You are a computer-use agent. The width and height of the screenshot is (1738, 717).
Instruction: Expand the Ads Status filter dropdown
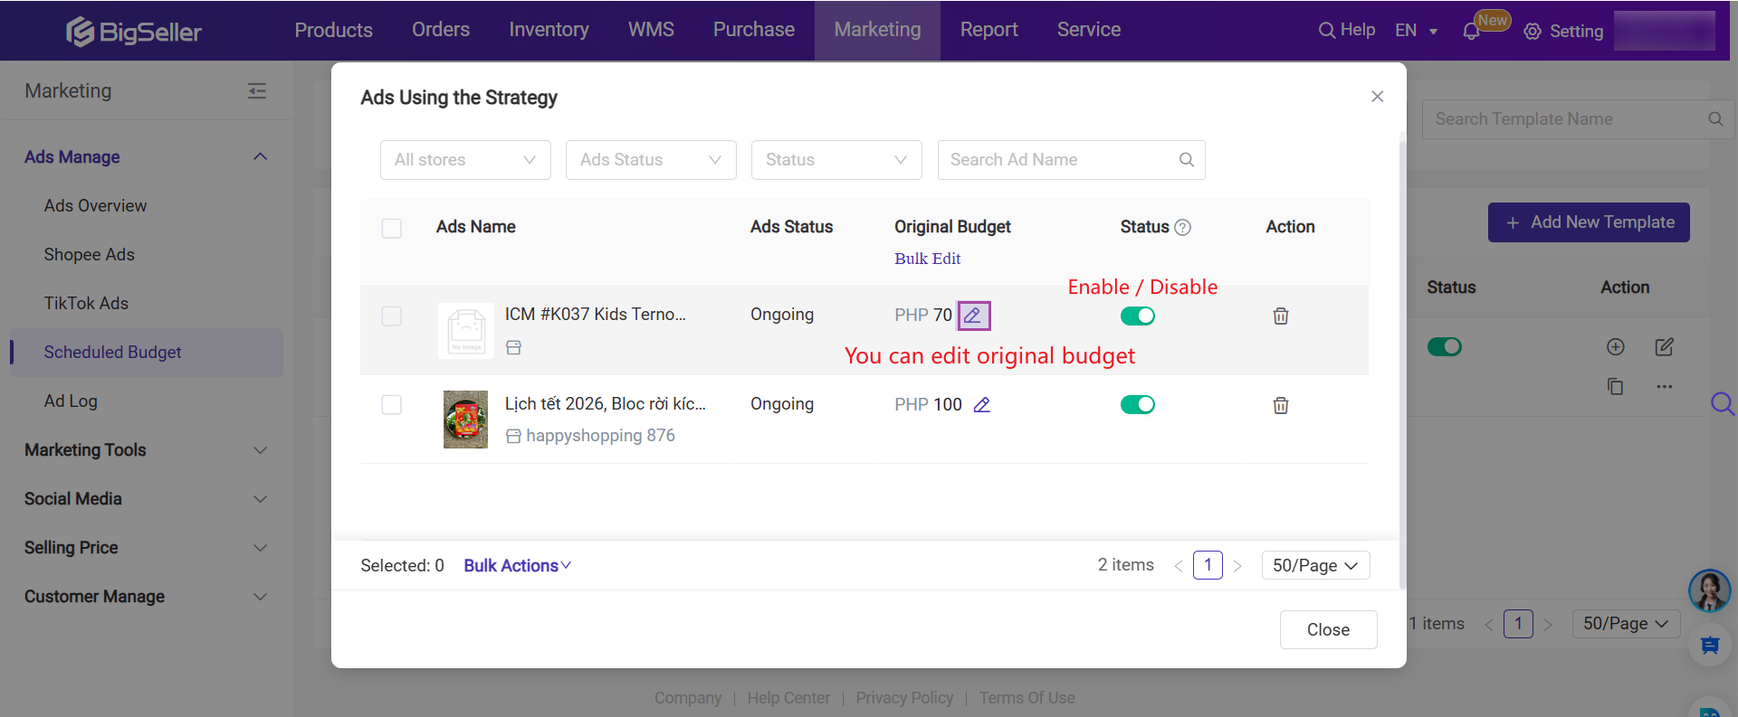[650, 160]
